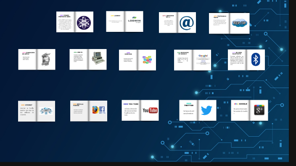Click the IBM PC computer image
This screenshot has height=166, width=296.
[98, 58]
